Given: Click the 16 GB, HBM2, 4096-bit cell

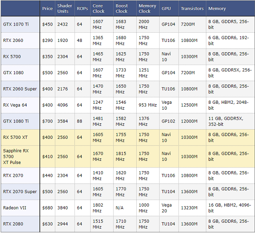Looking at the screenshot, I should [x=229, y=208].
